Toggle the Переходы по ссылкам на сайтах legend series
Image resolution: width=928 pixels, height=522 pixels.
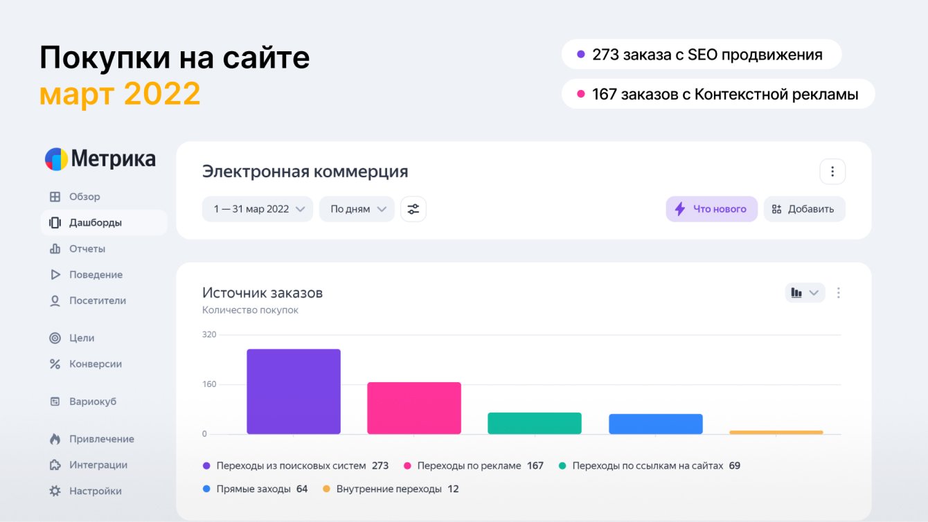[x=650, y=466]
